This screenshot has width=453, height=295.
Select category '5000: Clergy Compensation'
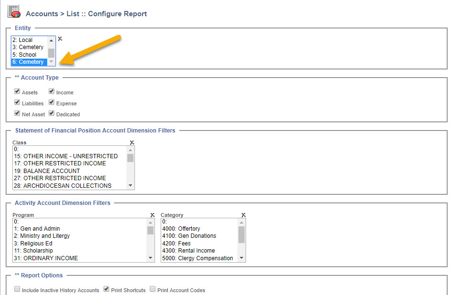point(200,258)
